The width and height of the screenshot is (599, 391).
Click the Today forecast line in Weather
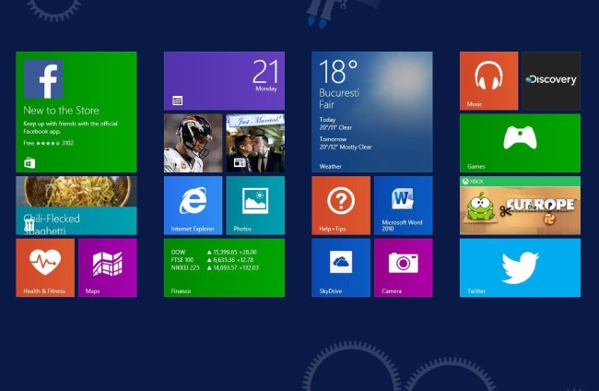[335, 124]
